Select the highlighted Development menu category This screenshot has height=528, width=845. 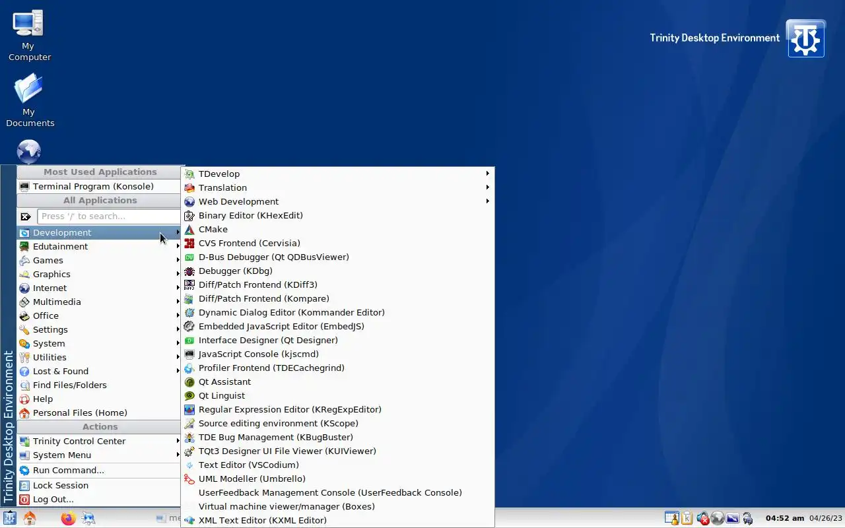[99, 232]
